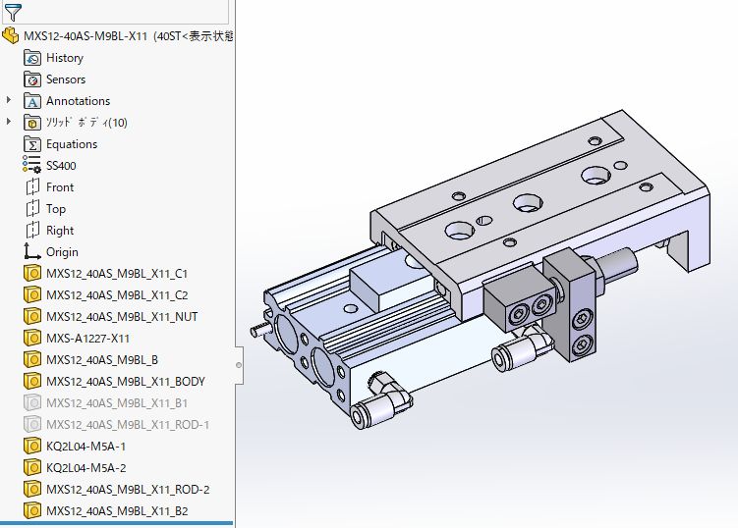
Task: Click the grayed icon for MXS12_40AS_M9BL_X11_ROD-1
Action: pos(32,425)
